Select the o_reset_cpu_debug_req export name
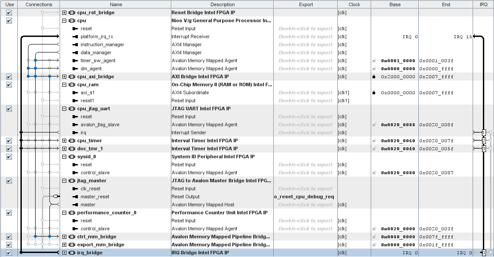 click(x=304, y=197)
